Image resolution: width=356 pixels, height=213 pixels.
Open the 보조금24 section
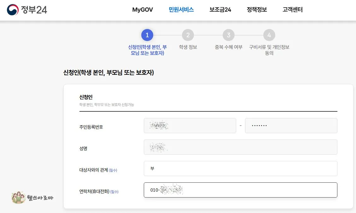click(220, 10)
